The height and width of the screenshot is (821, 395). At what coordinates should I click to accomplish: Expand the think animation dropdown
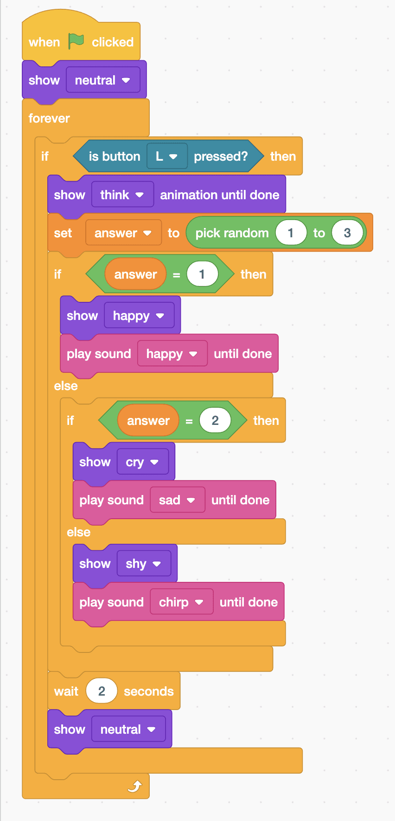[122, 194]
